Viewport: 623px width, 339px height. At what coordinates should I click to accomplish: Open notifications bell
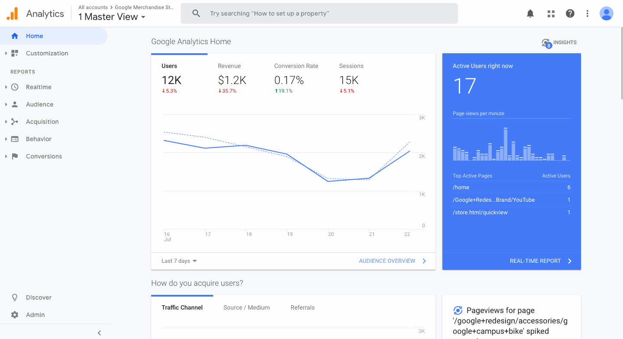(530, 14)
